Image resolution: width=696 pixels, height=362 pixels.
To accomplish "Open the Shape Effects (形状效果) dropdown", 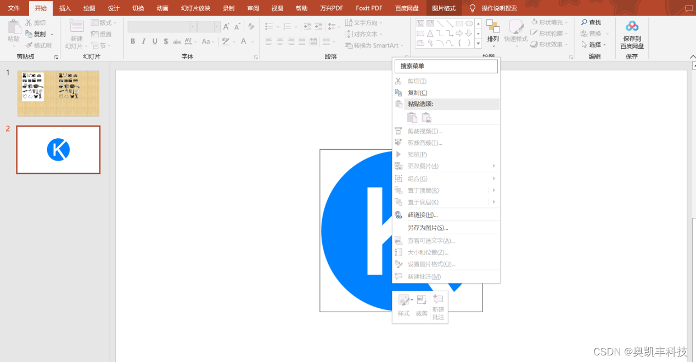I will point(549,44).
